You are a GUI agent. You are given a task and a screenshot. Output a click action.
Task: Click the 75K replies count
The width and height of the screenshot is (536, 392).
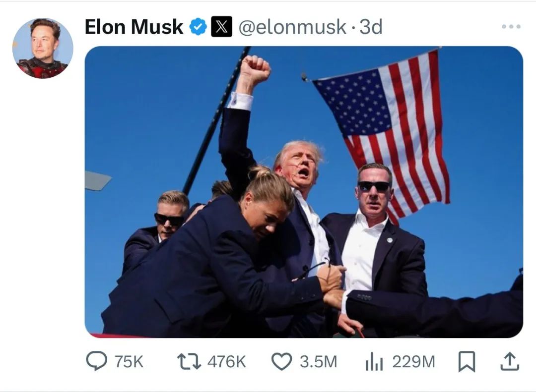coord(129,362)
